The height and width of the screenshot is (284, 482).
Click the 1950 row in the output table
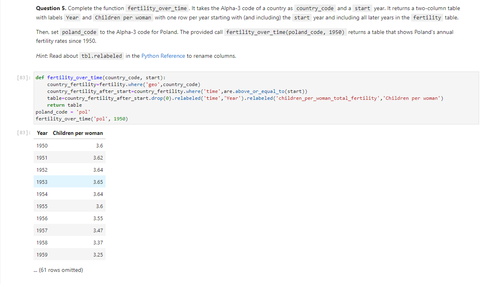69,145
